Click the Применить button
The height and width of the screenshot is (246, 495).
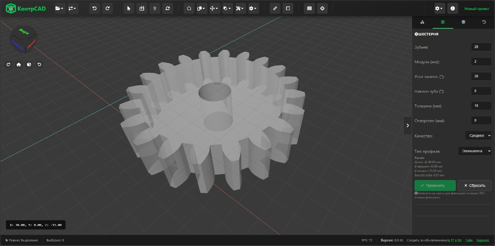point(435,186)
